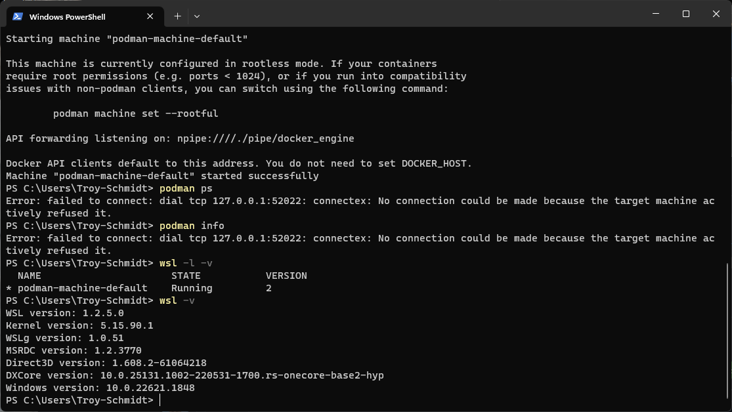Click the 'started successfully' status line
The width and height of the screenshot is (732, 412).
161,176
